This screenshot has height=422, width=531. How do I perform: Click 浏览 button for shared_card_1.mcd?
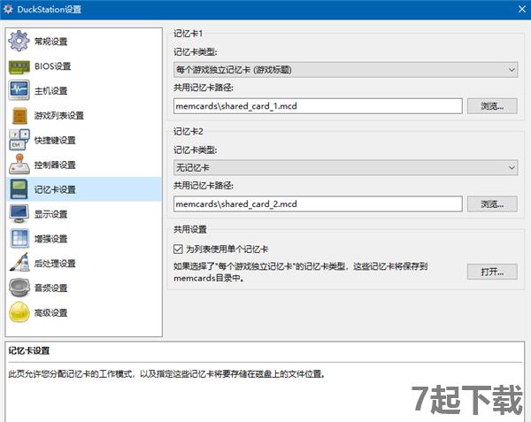[x=492, y=106]
